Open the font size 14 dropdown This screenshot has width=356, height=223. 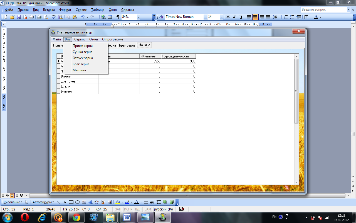tap(221, 17)
